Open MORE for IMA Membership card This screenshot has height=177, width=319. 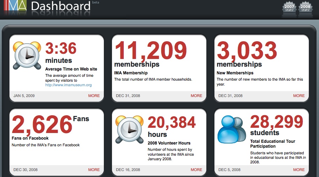pyautogui.click(x=196, y=96)
